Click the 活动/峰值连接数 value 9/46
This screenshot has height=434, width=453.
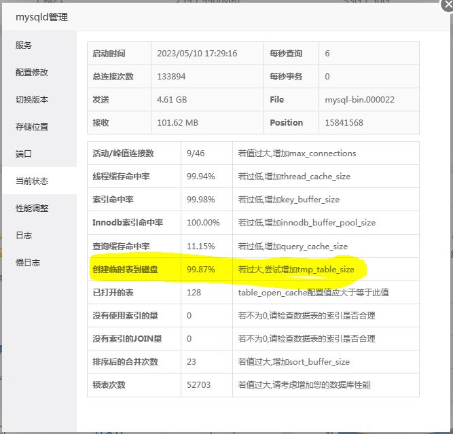[196, 153]
